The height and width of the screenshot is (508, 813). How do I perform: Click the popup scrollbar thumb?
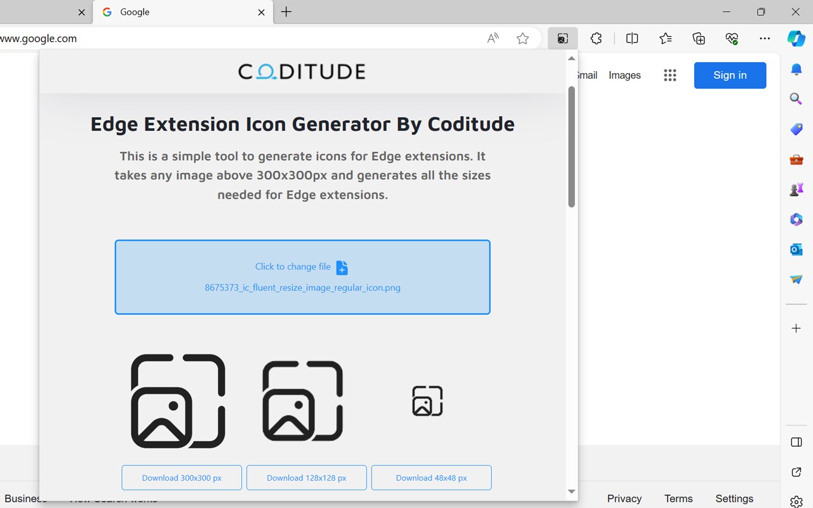[x=572, y=147]
